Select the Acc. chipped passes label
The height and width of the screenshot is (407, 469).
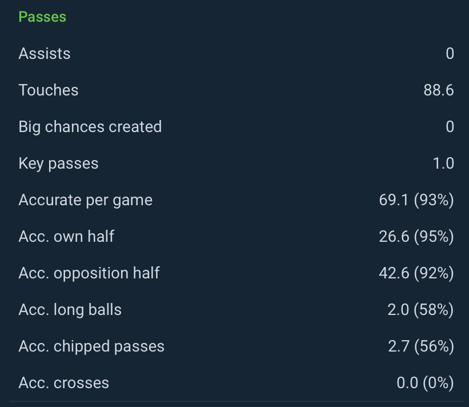(91, 346)
